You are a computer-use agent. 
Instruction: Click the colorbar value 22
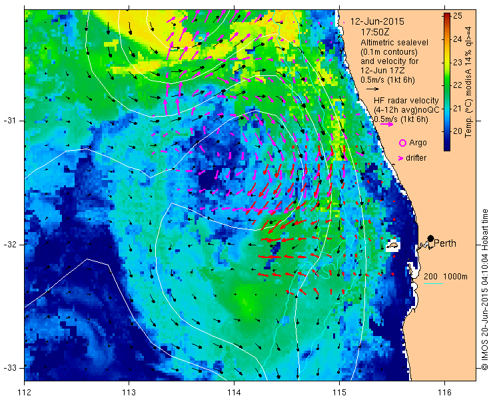click(x=458, y=85)
